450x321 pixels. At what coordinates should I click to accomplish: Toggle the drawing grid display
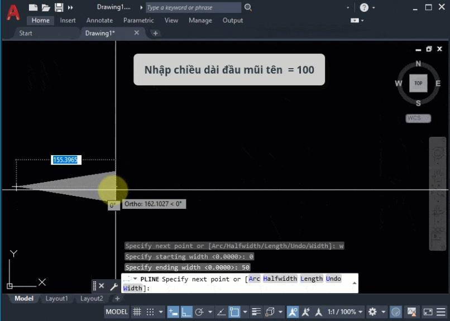pyautogui.click(x=137, y=312)
